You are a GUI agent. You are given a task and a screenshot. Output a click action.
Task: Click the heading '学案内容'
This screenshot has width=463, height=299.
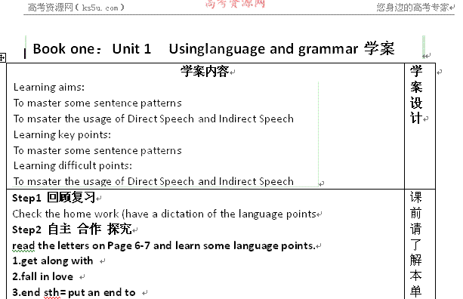(x=205, y=72)
